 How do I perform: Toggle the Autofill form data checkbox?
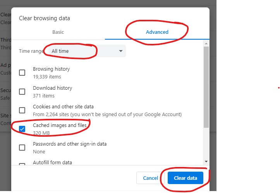[x=22, y=165]
